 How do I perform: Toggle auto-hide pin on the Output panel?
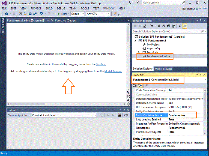pos(124,110)
